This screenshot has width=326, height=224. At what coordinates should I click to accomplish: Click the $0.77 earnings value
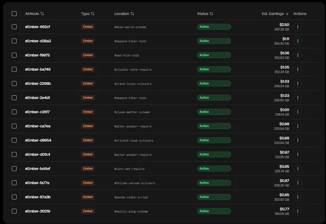tap(284, 209)
